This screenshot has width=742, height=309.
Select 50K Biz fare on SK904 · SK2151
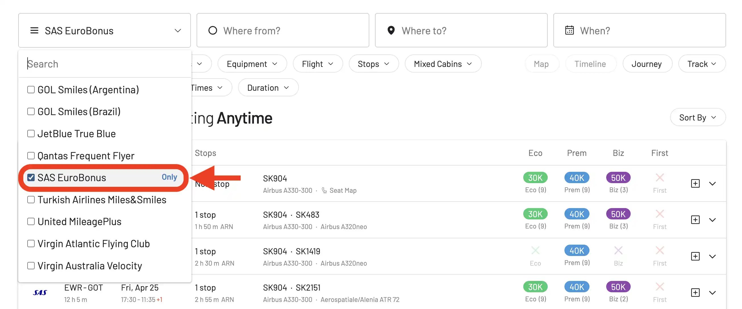(618, 287)
